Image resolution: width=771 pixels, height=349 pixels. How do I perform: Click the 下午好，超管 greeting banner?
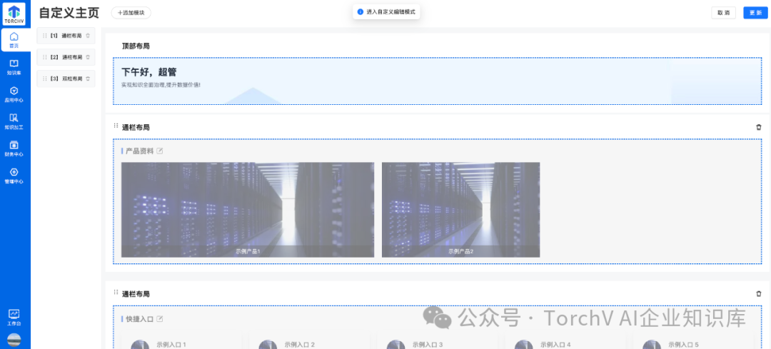(437, 81)
